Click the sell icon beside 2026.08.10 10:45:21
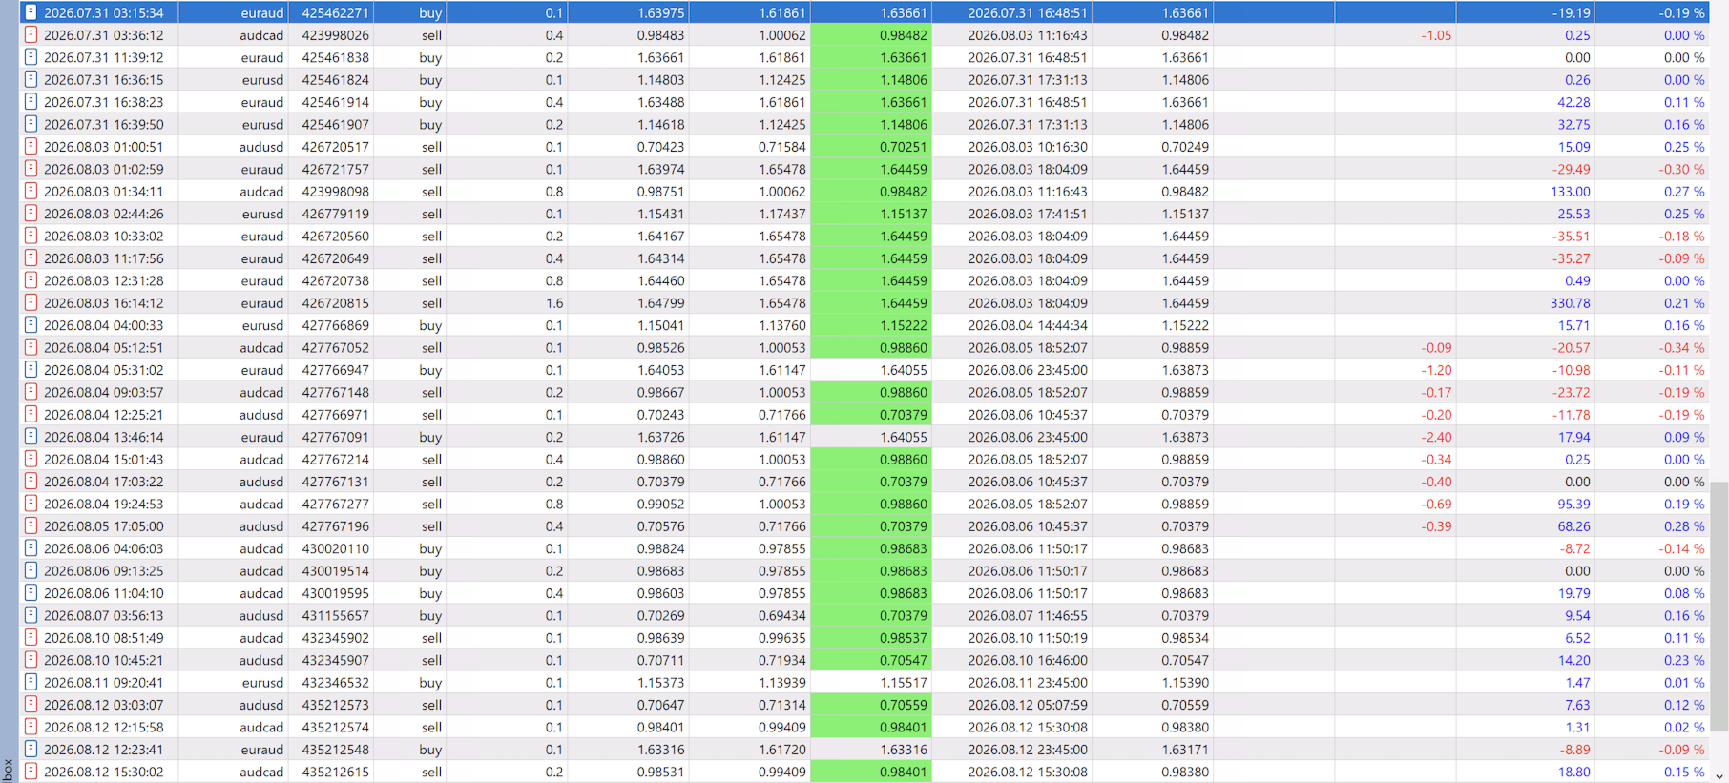Viewport: 1729px width, 783px height. [31, 659]
